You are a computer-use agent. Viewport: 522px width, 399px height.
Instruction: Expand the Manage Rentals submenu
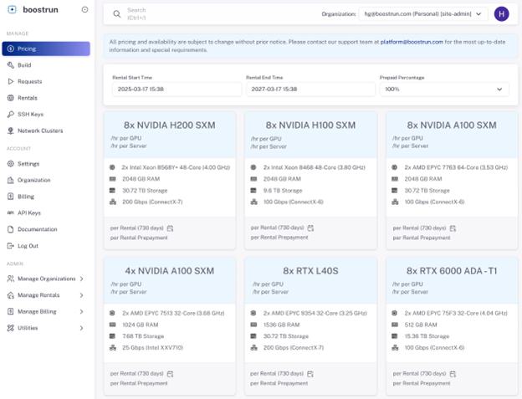point(81,295)
